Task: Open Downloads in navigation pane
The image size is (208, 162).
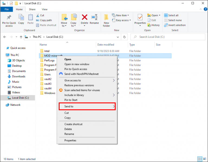Action: tap(17, 76)
